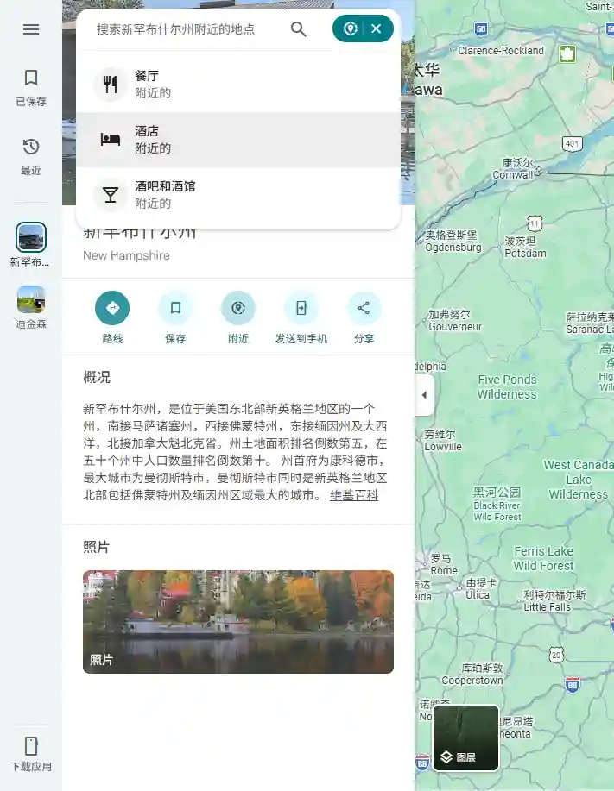The image size is (614, 791).
Task: Open the 照片 lake photo thumbnail
Action: click(238, 621)
